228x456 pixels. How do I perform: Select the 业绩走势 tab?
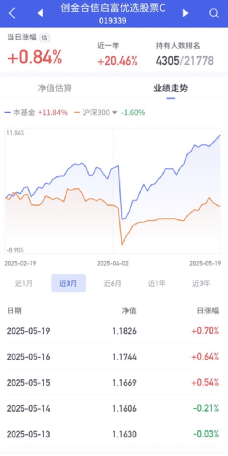[x=170, y=88]
